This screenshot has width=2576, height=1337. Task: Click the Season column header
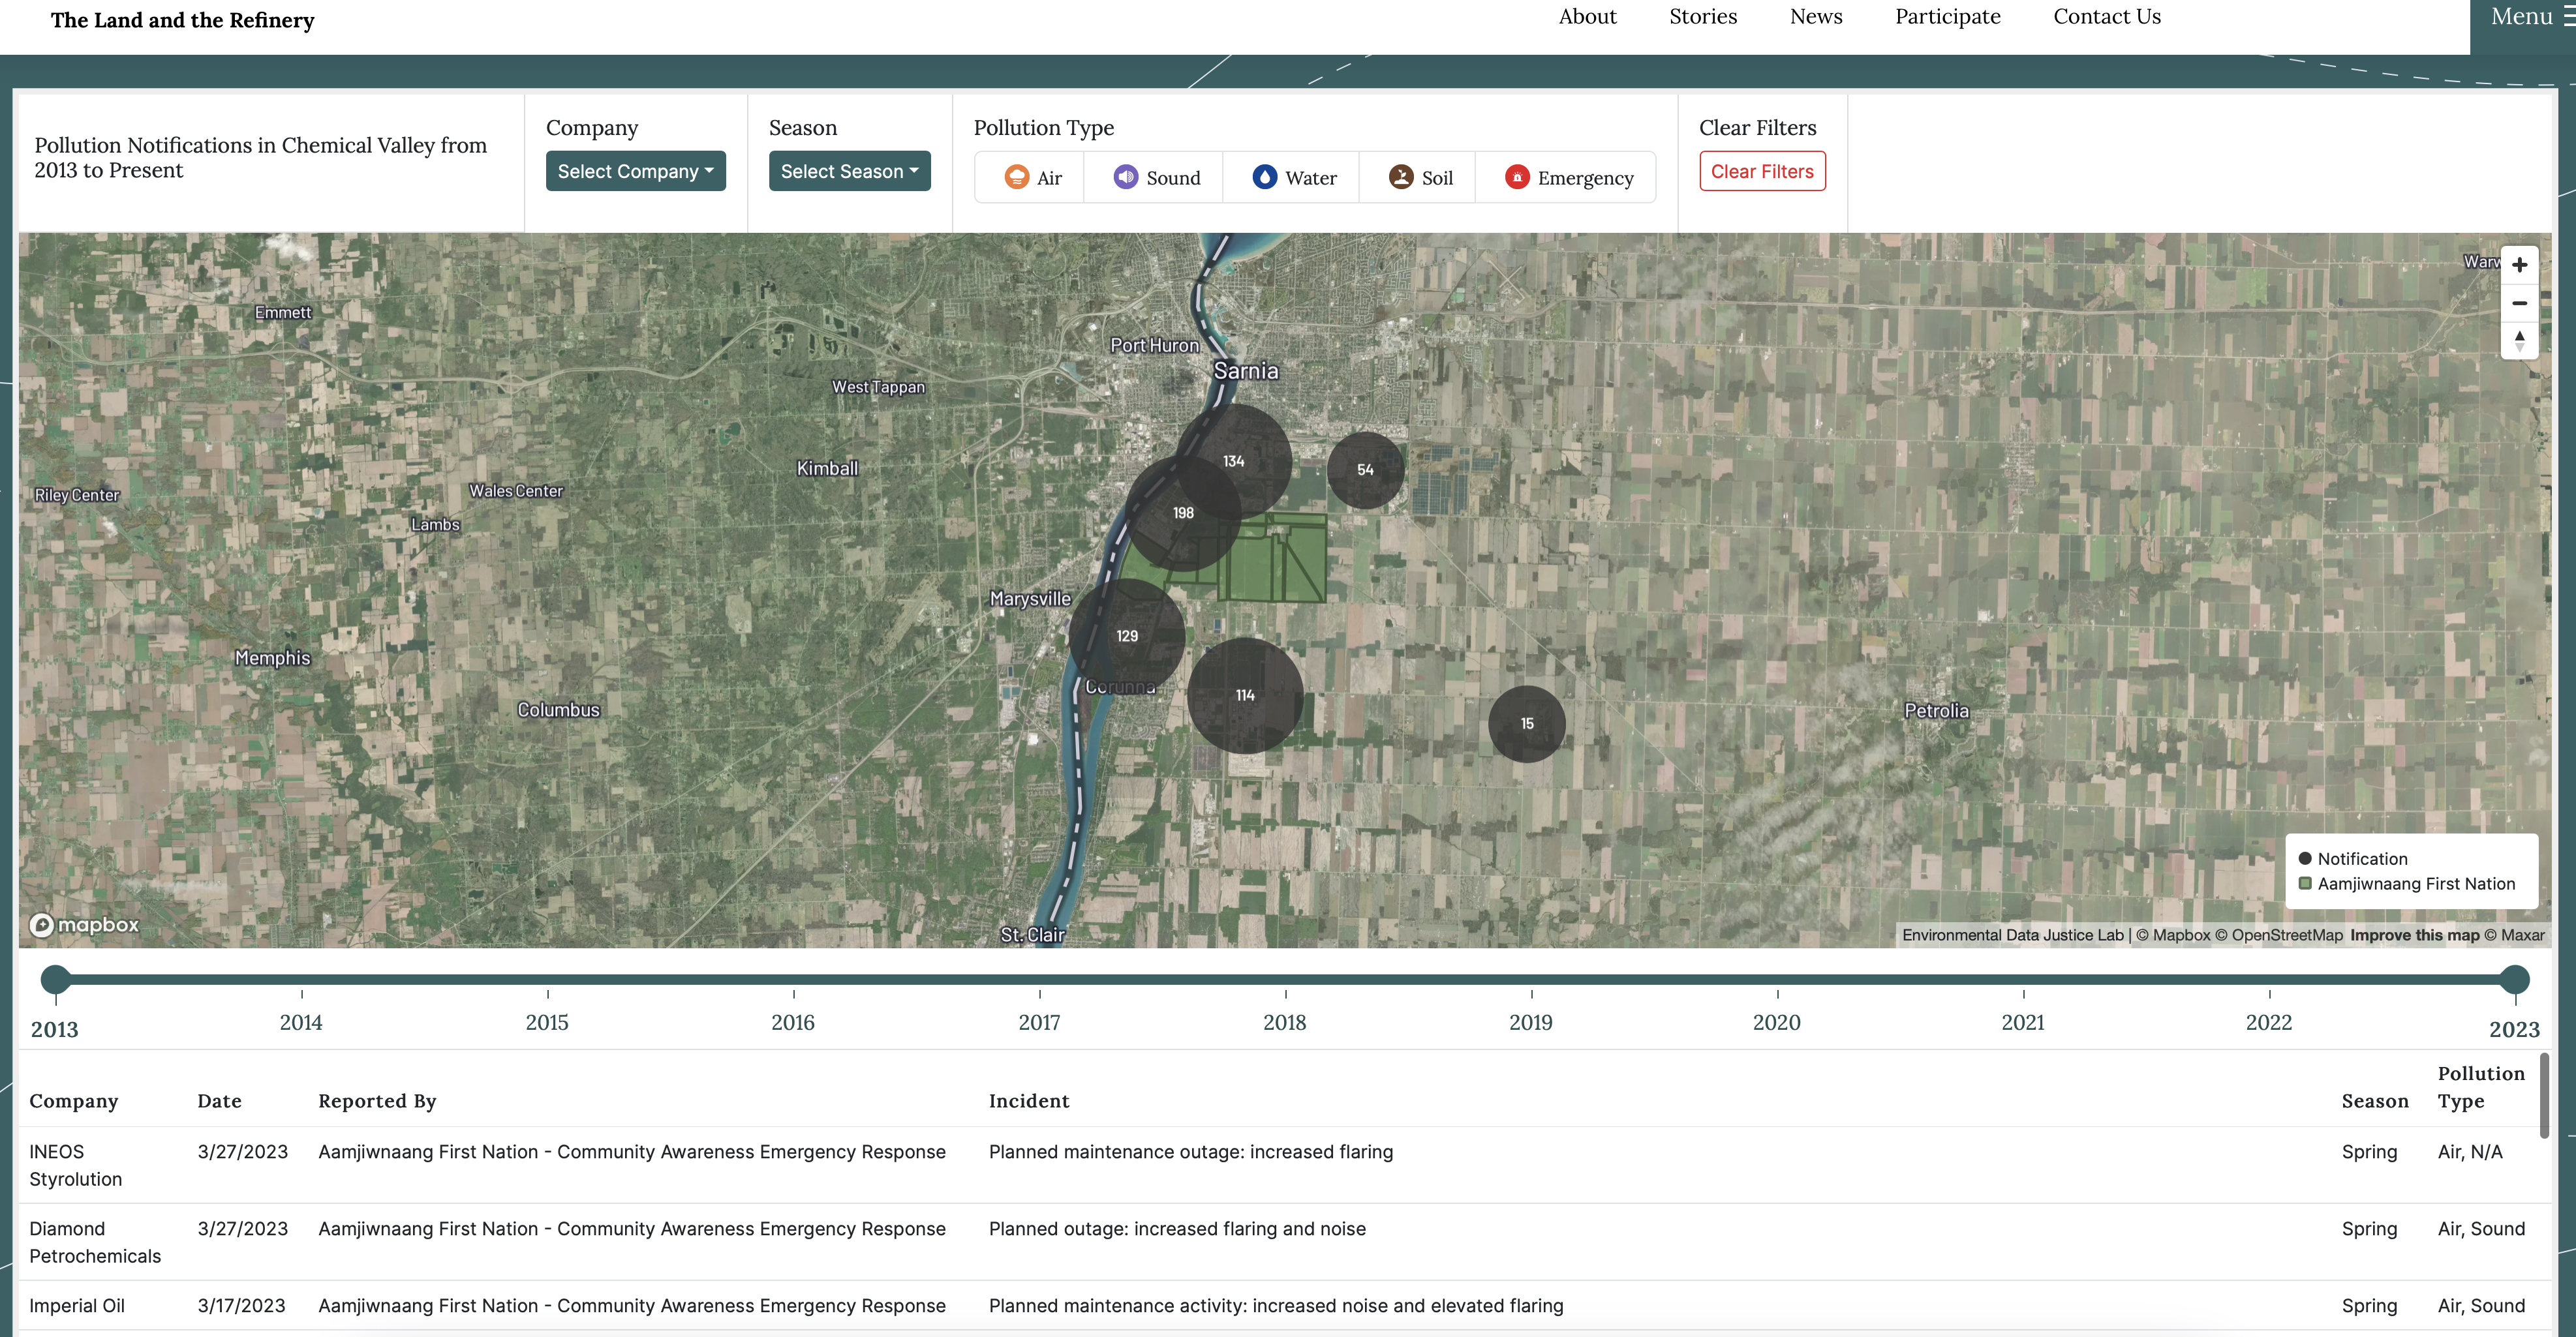(x=2375, y=1101)
